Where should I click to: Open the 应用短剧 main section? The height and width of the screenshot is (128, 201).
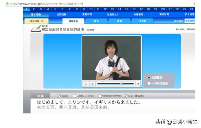point(62,14)
